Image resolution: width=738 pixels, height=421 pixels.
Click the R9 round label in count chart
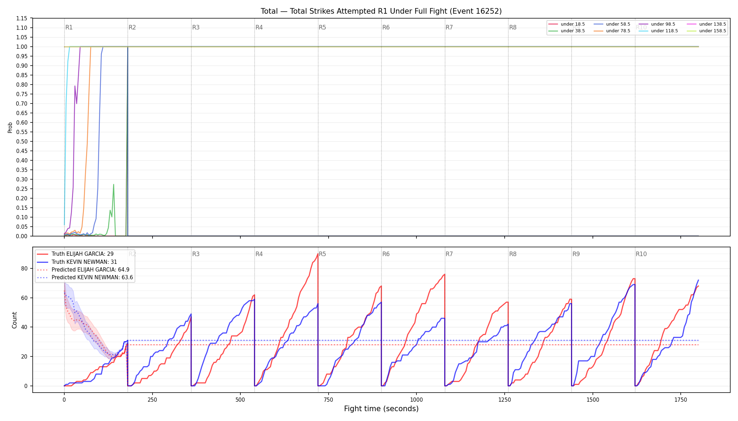[576, 254]
